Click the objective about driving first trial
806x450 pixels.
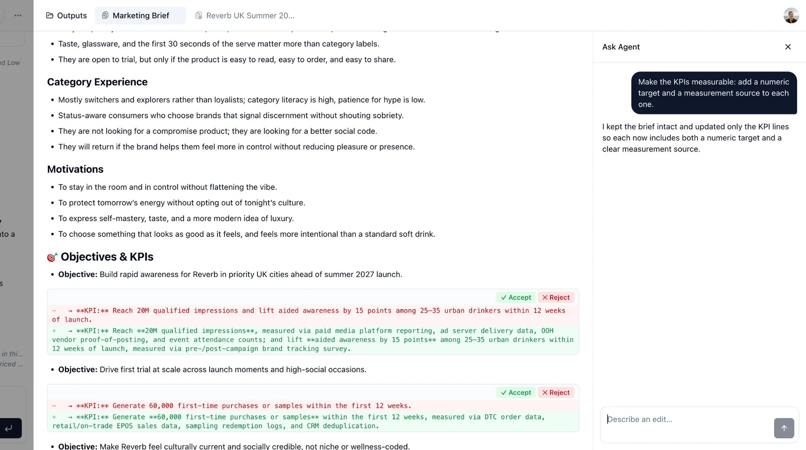click(212, 369)
